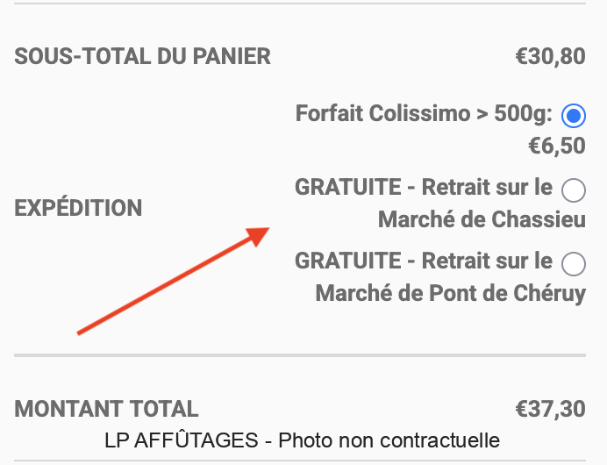The width and height of the screenshot is (607, 465).
Task: Click the 'Marché de Chassieu' text
Action: tap(482, 219)
